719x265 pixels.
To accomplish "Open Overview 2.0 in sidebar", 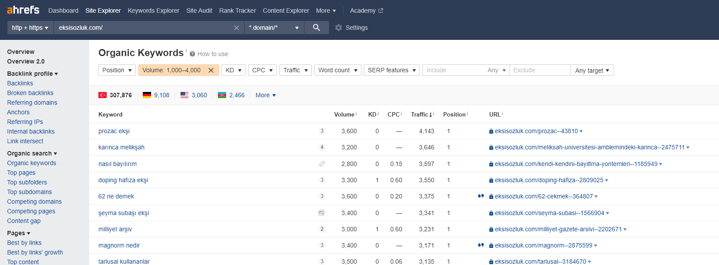I will coord(26,61).
